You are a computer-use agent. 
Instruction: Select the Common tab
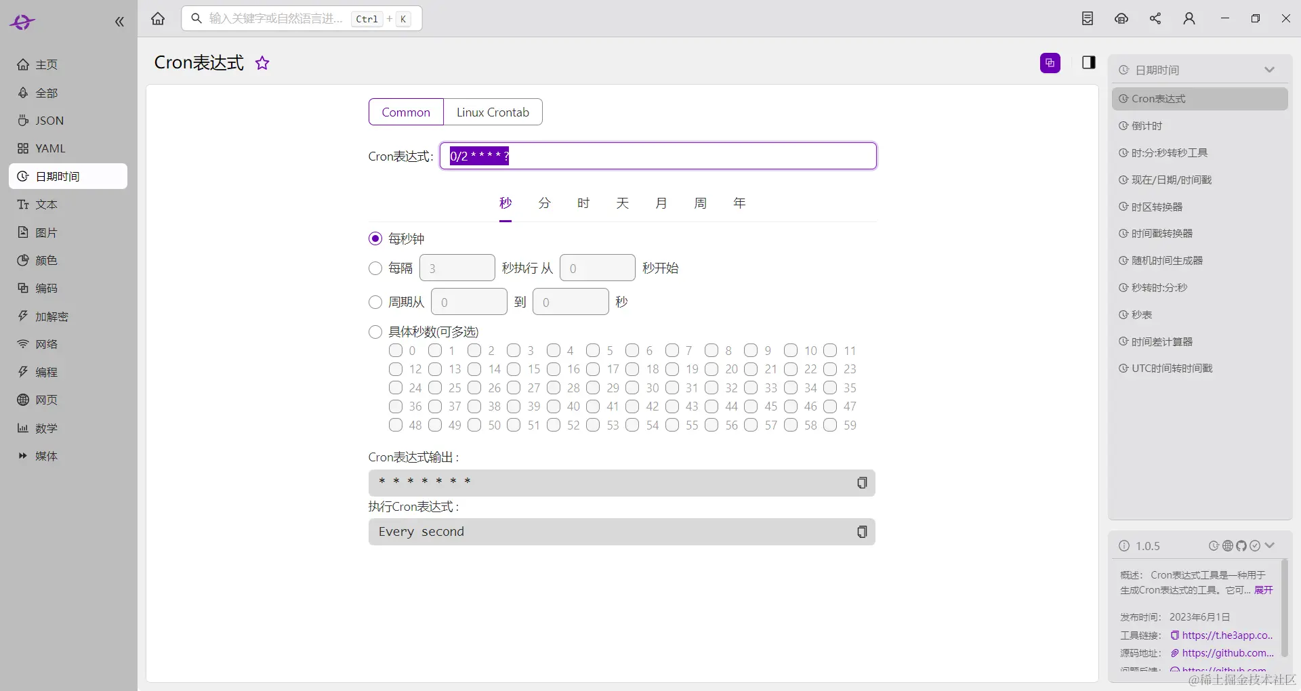(405, 112)
